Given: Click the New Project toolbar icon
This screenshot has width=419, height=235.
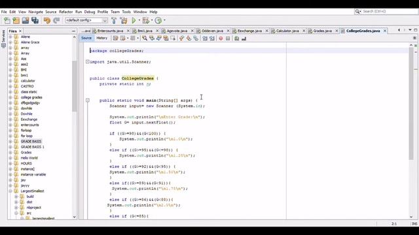Looking at the screenshot, I should [16, 20].
